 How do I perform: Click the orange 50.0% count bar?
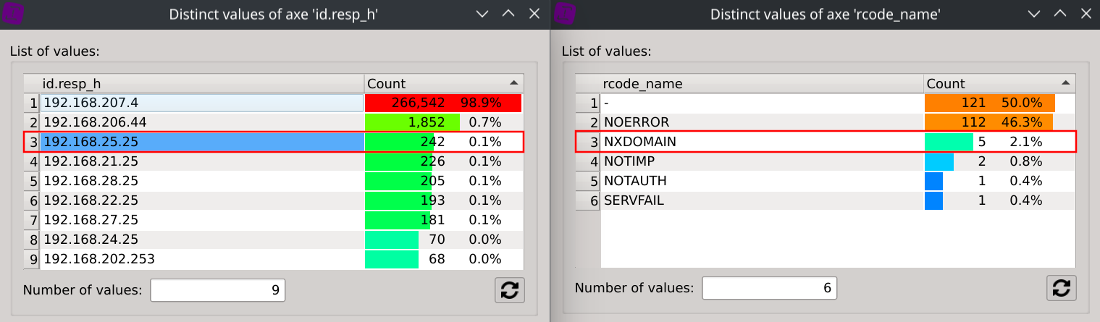click(989, 103)
